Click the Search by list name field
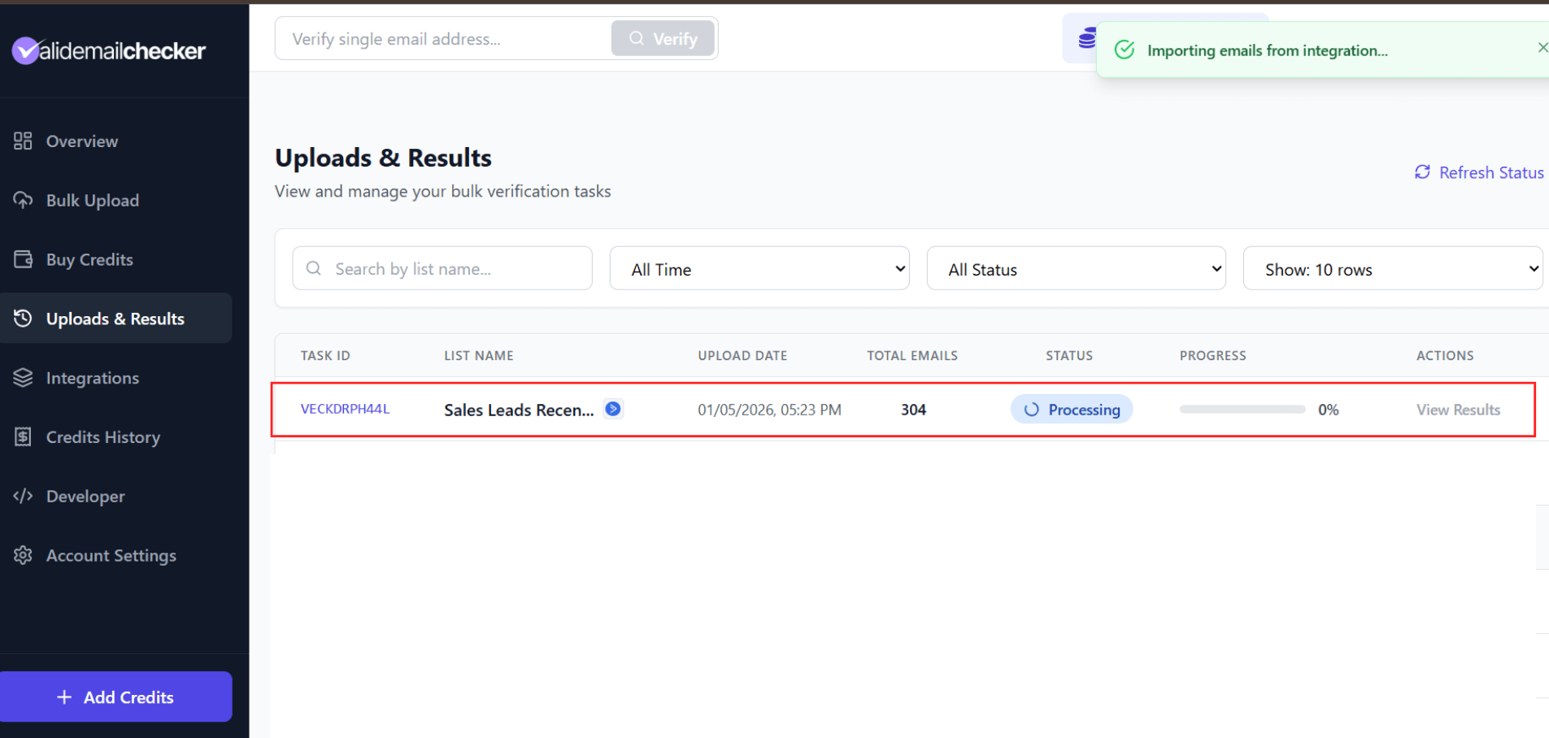 click(x=442, y=268)
